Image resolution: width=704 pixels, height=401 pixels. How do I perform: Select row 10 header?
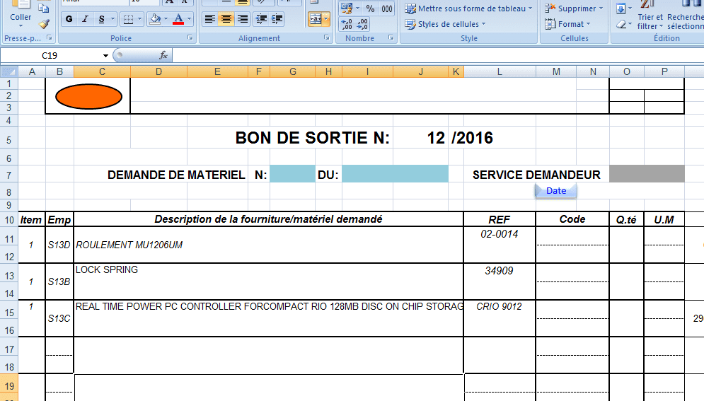pyautogui.click(x=9, y=220)
